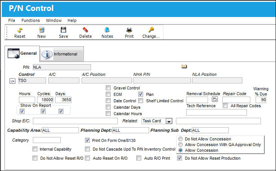This screenshot has width=276, height=171.
Task: Click the Planning Dept field
Action: click(130, 130)
